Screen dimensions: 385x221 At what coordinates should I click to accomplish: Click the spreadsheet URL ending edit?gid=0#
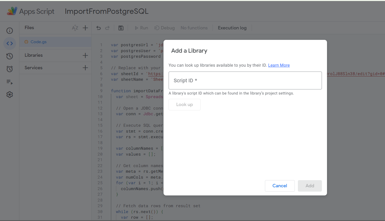[x=356, y=74]
